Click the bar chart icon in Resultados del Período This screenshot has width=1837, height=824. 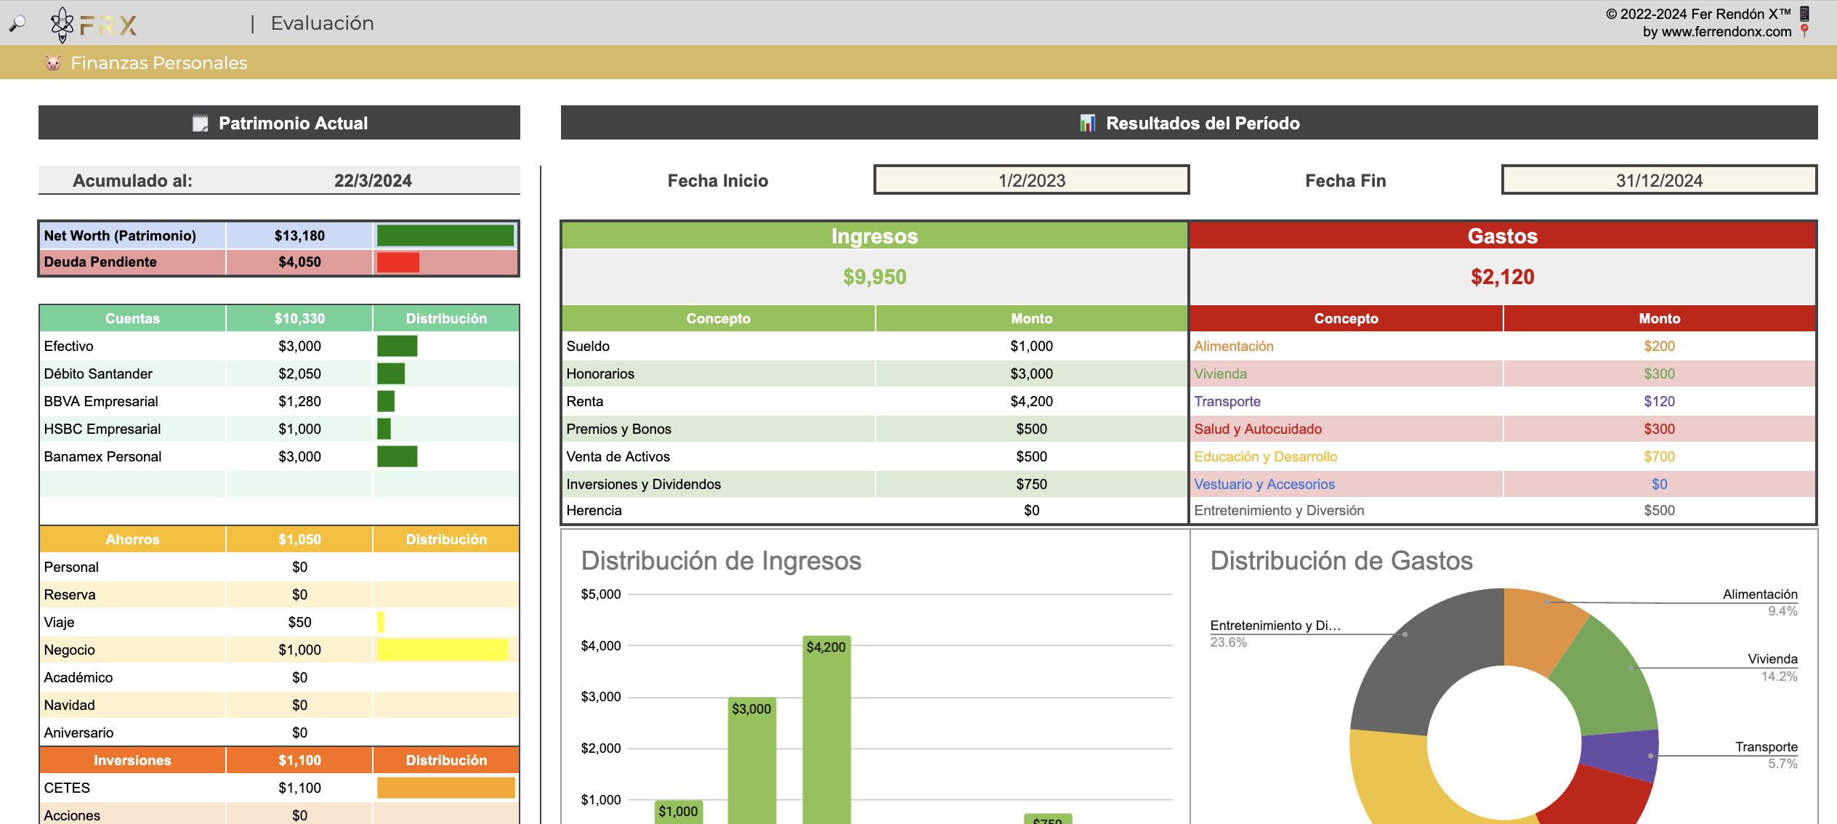point(1087,123)
